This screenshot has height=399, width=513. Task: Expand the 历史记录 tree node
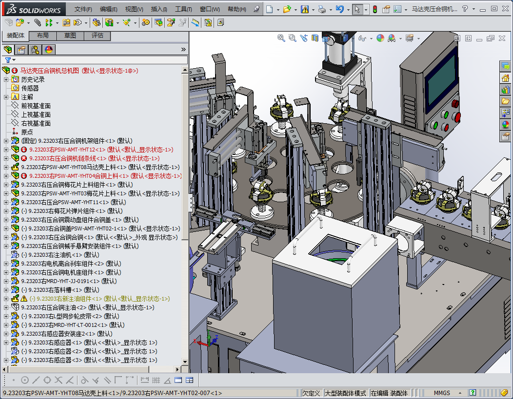(6, 79)
